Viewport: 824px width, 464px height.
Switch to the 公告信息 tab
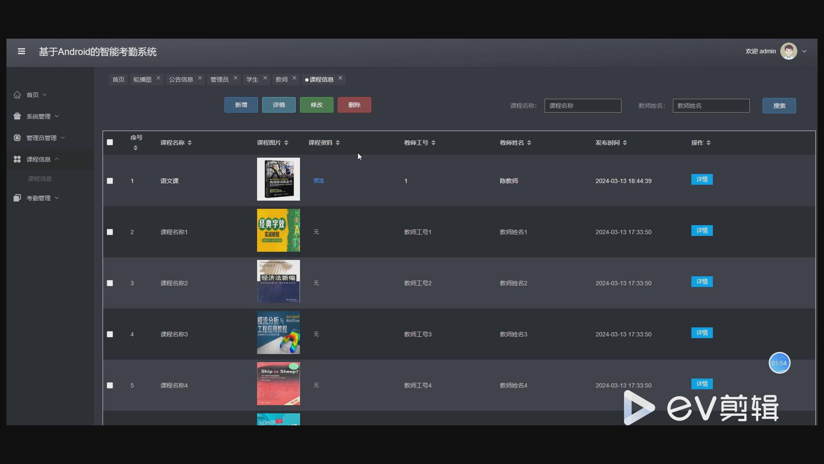pos(181,79)
